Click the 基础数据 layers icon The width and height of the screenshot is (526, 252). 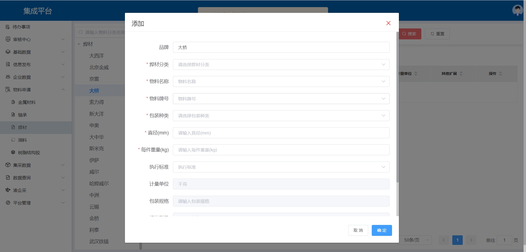8,52
